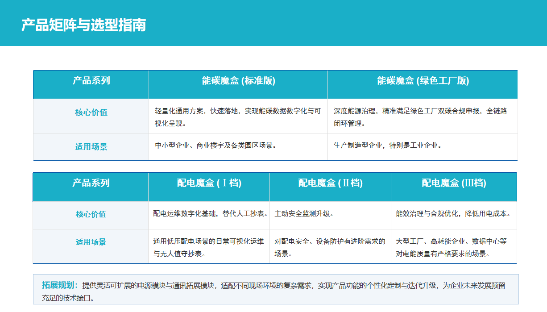The height and width of the screenshot is (312, 547).
Task: Select the text starting 深度能源治理
Action: [x=420, y=117]
